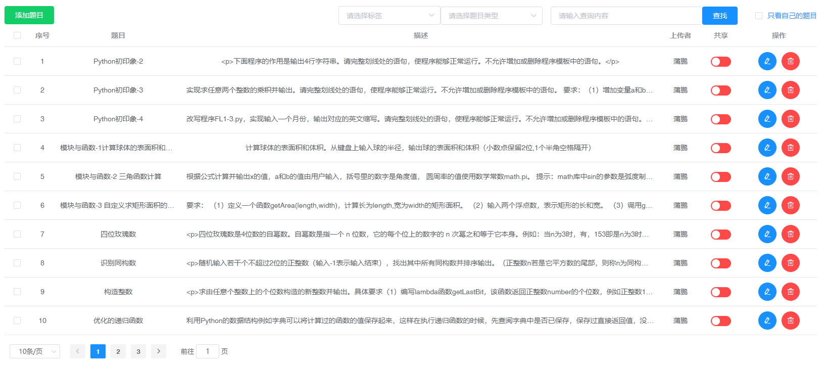Focus the 请输入查询内容 search field
The width and height of the screenshot is (824, 366).
(626, 16)
